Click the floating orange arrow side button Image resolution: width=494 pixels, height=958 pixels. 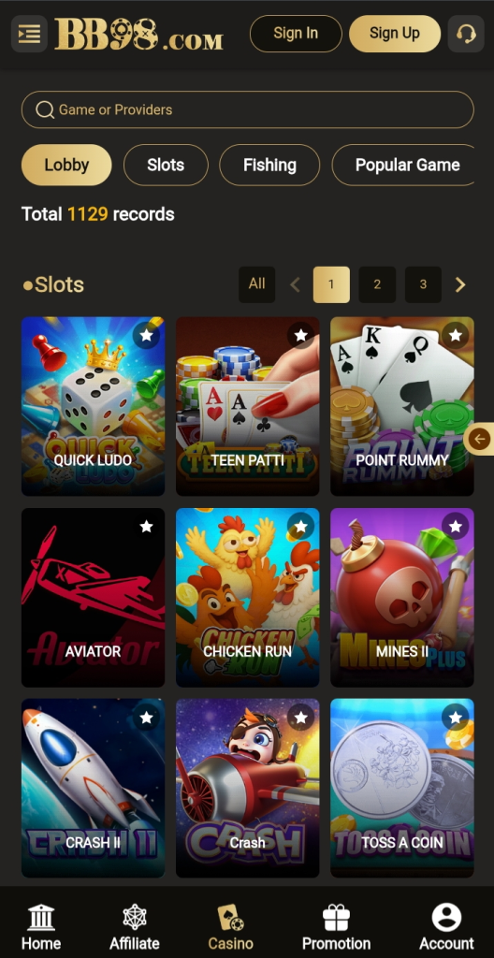[x=479, y=439]
